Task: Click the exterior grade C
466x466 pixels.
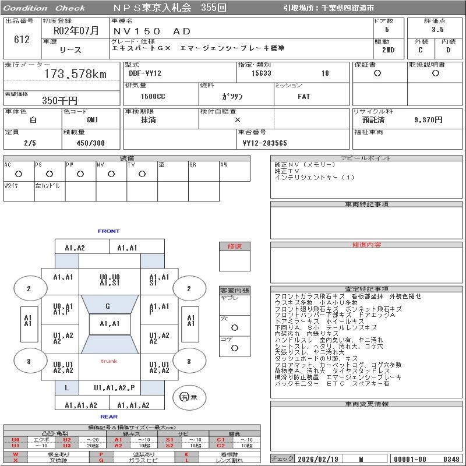Action: (420, 50)
